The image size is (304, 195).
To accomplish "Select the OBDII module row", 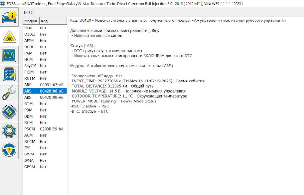I will coord(45,34).
